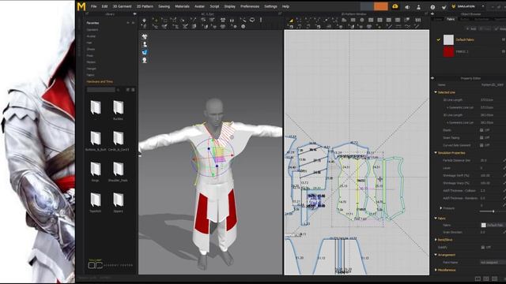The width and height of the screenshot is (506, 284).
Task: Expand the Miscellaneous section
Action: pyautogui.click(x=436, y=270)
